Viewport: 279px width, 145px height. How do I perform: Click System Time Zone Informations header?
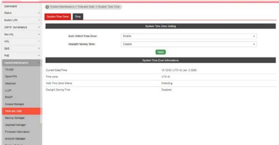(160, 60)
